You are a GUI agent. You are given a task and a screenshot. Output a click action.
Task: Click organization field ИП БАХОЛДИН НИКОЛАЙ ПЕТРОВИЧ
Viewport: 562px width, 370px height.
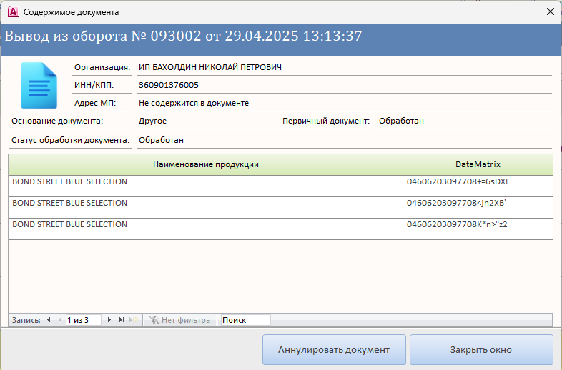coord(344,67)
